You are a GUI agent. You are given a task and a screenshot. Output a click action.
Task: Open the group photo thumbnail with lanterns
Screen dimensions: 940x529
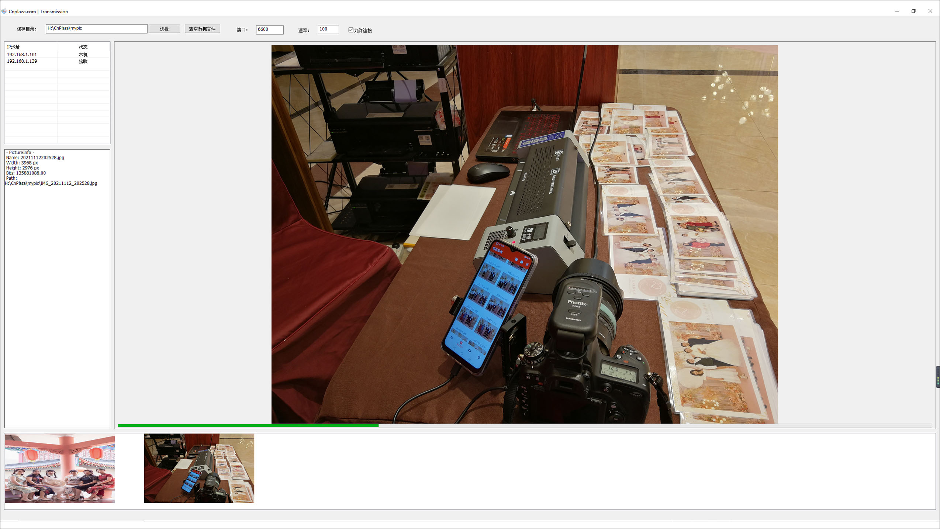60,468
